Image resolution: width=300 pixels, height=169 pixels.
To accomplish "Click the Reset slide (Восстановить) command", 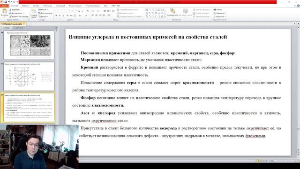I will (x=45, y=13).
